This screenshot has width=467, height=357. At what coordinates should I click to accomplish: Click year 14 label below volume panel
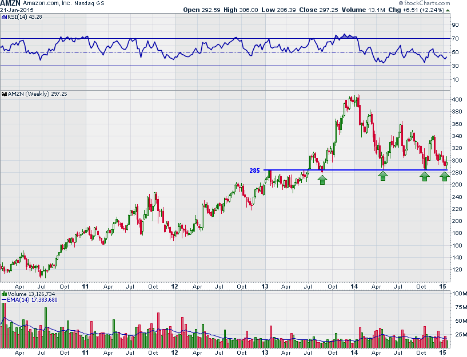pos(354,353)
